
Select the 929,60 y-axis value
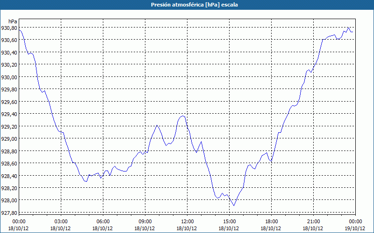(9, 102)
